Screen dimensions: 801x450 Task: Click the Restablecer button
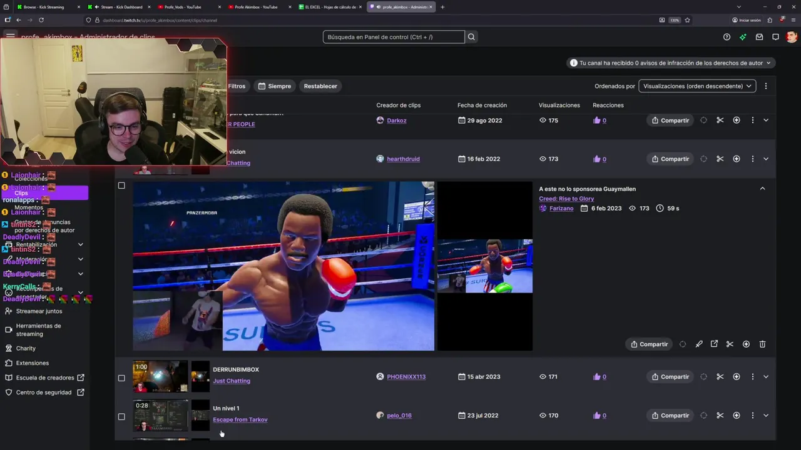[320, 86]
